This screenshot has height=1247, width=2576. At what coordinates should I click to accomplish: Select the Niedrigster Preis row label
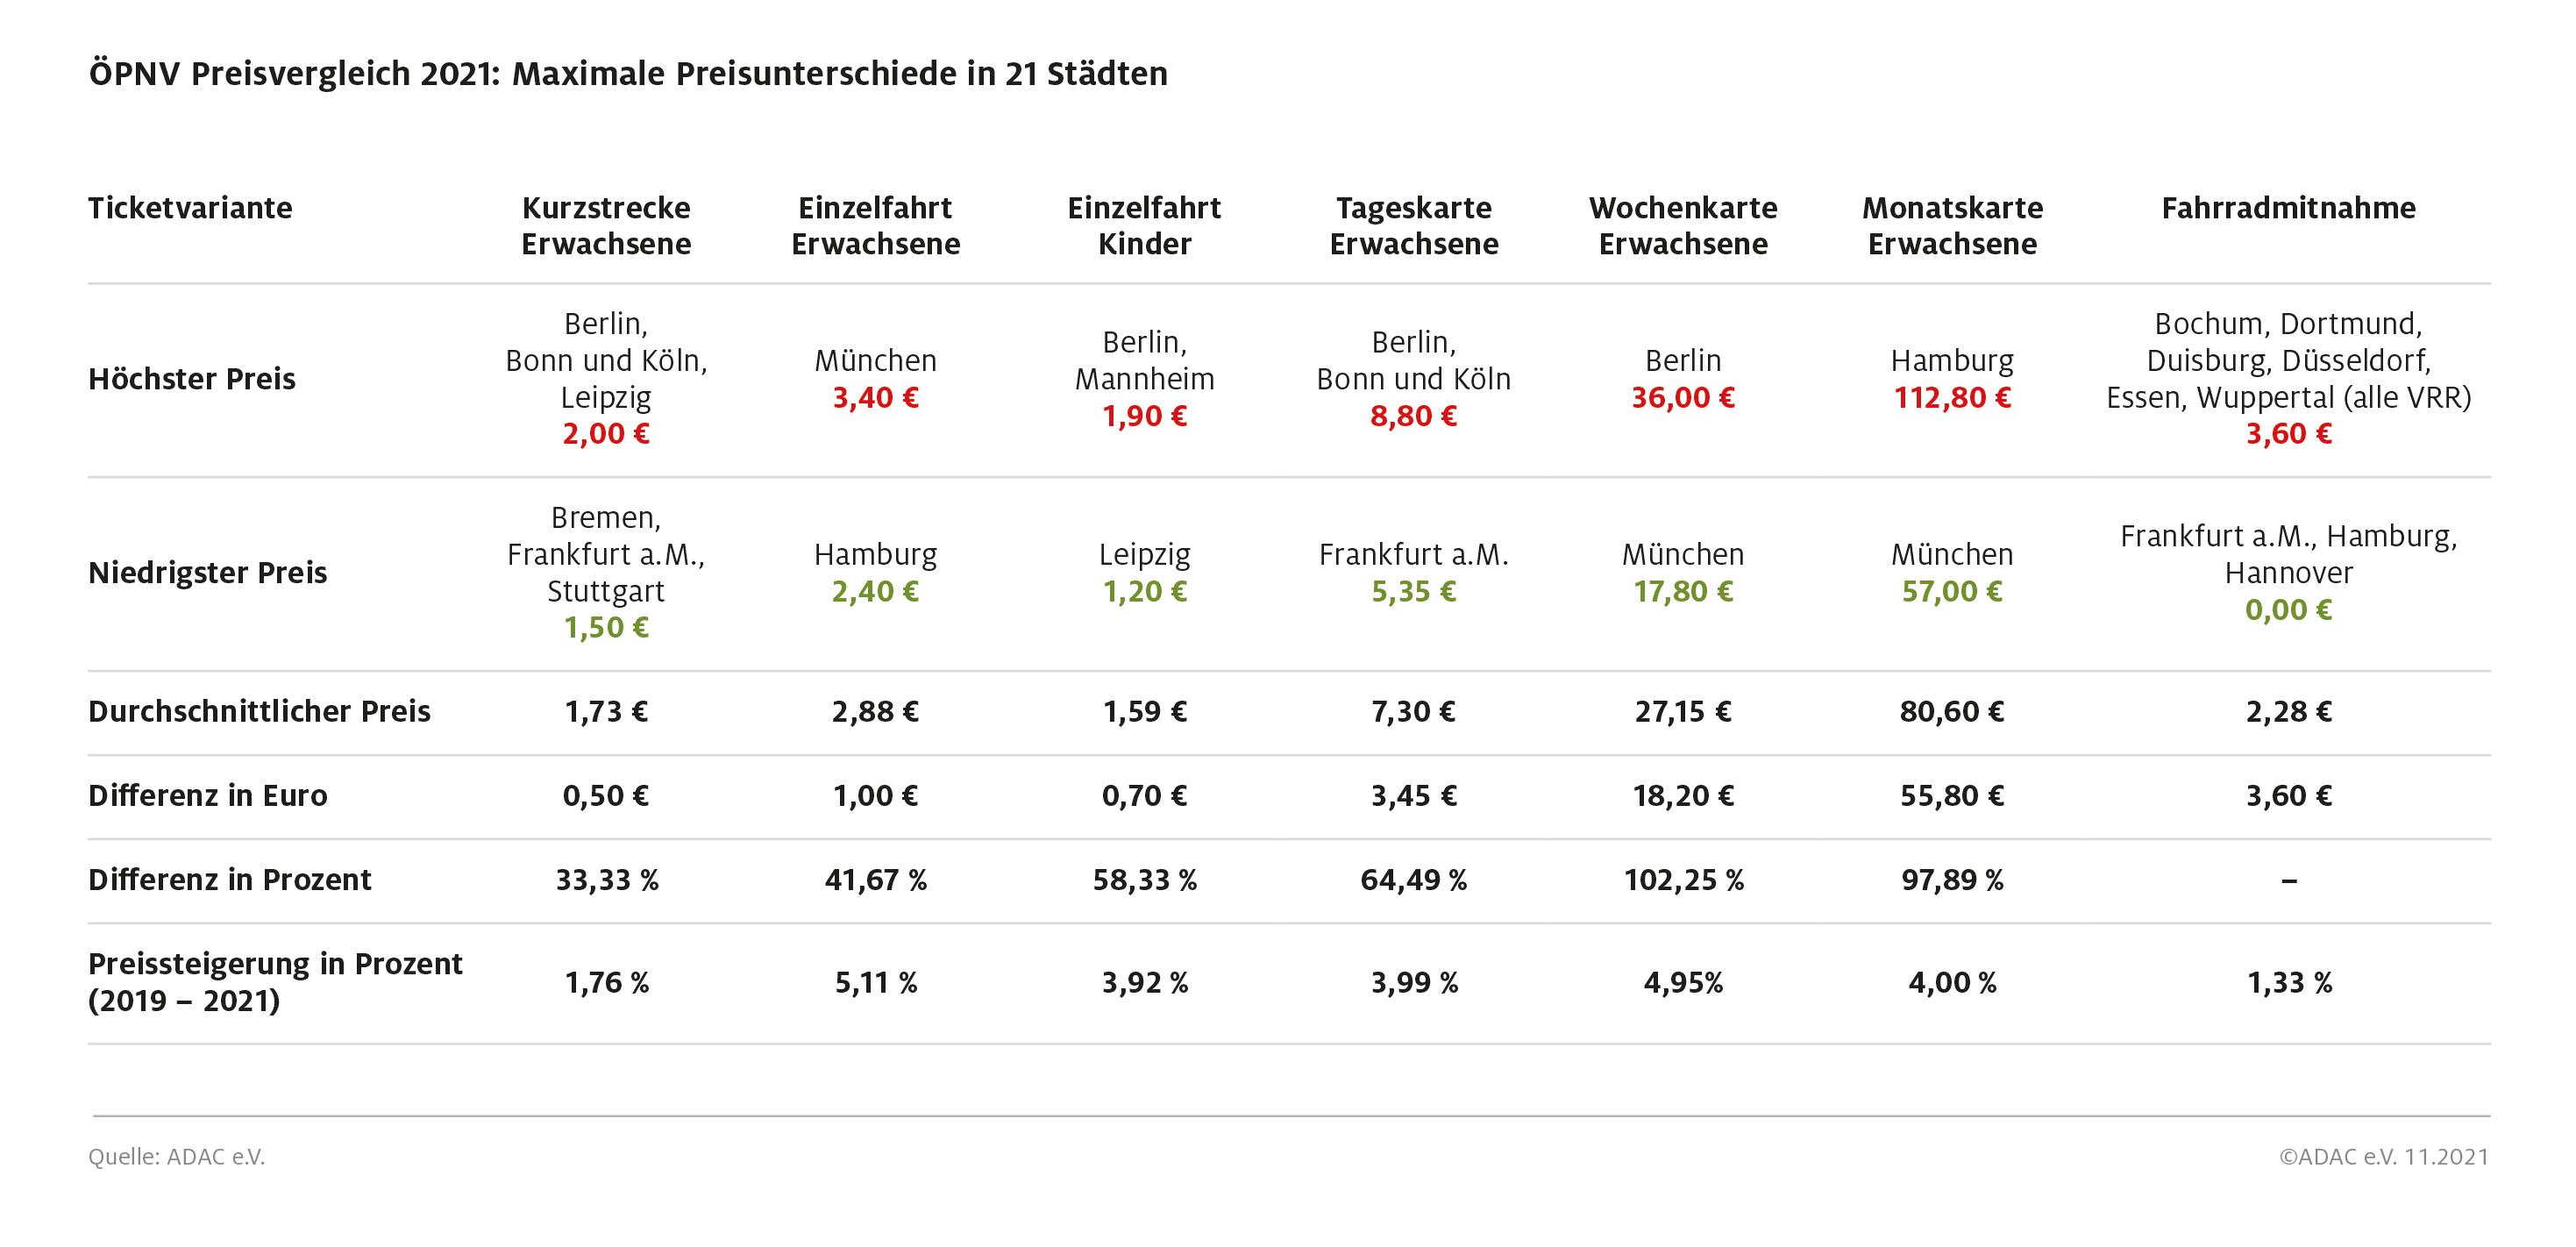point(208,573)
